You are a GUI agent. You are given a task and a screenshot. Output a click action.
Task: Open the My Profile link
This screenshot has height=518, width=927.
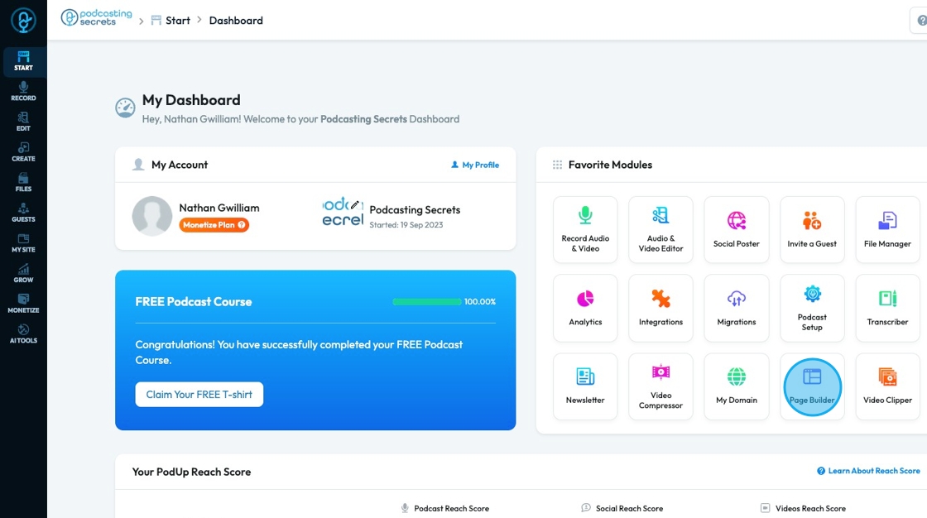[x=475, y=165]
